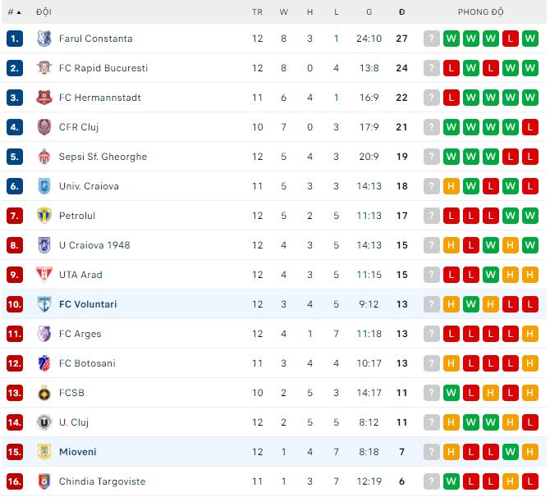Sort standings by the TR column header
This screenshot has height=497, width=550.
[x=257, y=12]
